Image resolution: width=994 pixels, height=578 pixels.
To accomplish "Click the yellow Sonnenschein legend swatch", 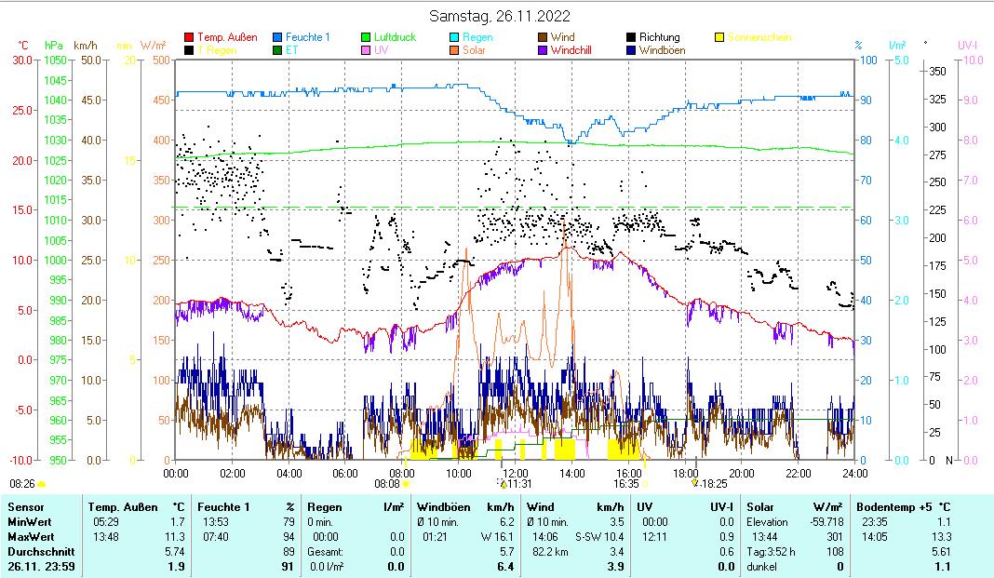I will click(x=719, y=37).
